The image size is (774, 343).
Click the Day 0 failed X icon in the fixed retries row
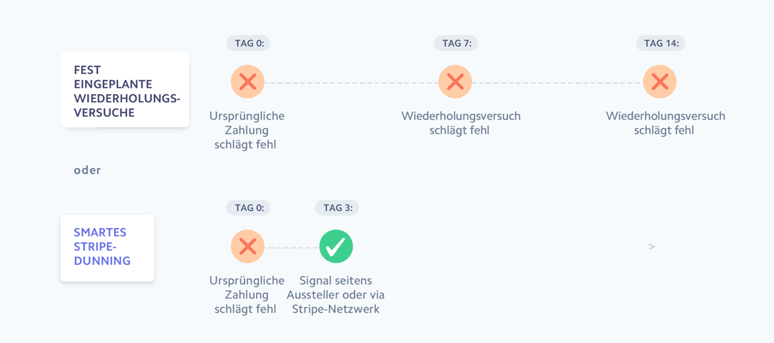point(248,82)
